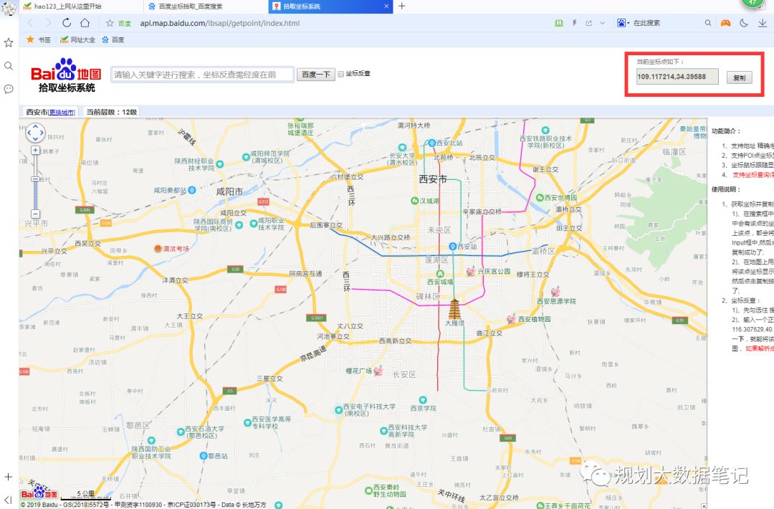774x509 pixels.
Task: Click the map zoom level slider handle
Action: (x=35, y=179)
